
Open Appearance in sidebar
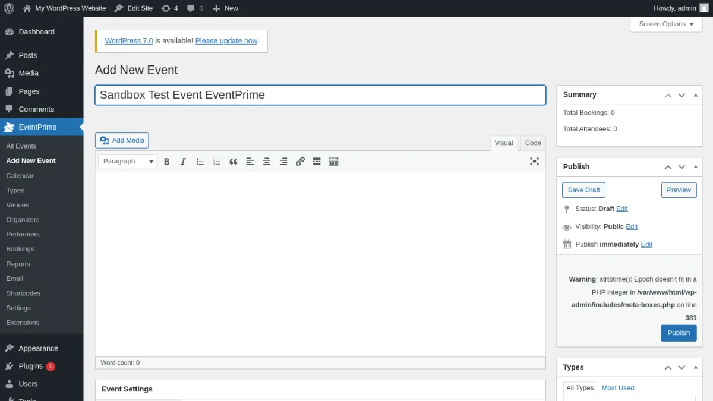pos(42,349)
